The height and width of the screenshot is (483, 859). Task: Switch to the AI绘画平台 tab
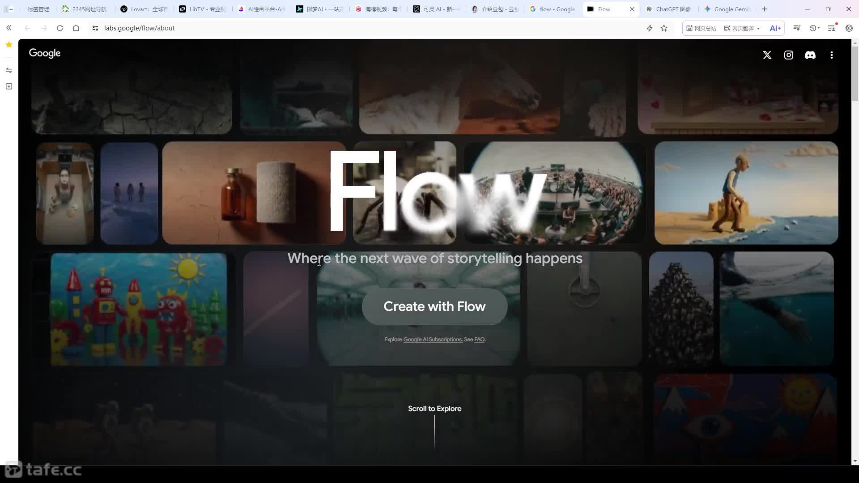[x=261, y=9]
